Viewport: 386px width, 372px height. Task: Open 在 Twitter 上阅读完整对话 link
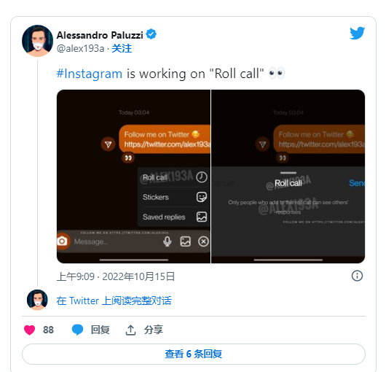coord(114,301)
